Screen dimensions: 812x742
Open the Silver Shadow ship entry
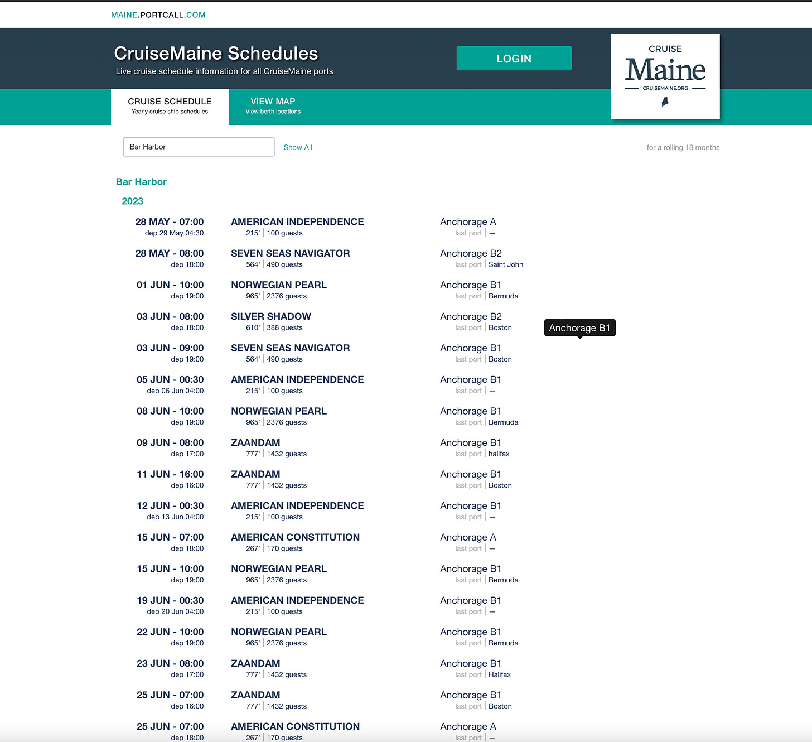point(271,316)
